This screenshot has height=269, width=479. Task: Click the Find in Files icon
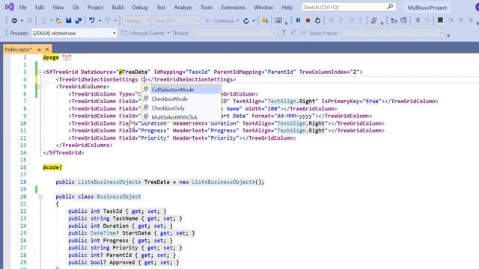[265, 21]
